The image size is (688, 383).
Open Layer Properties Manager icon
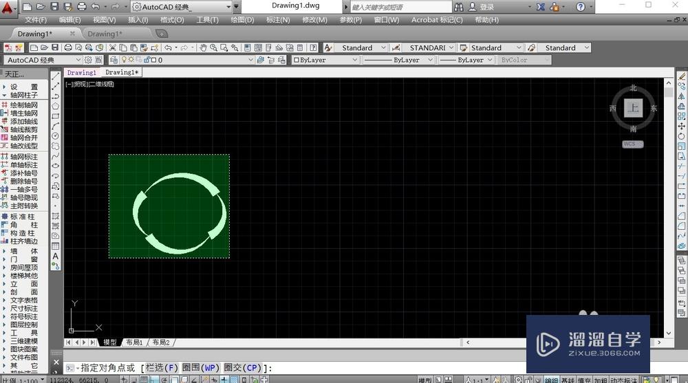tap(114, 60)
